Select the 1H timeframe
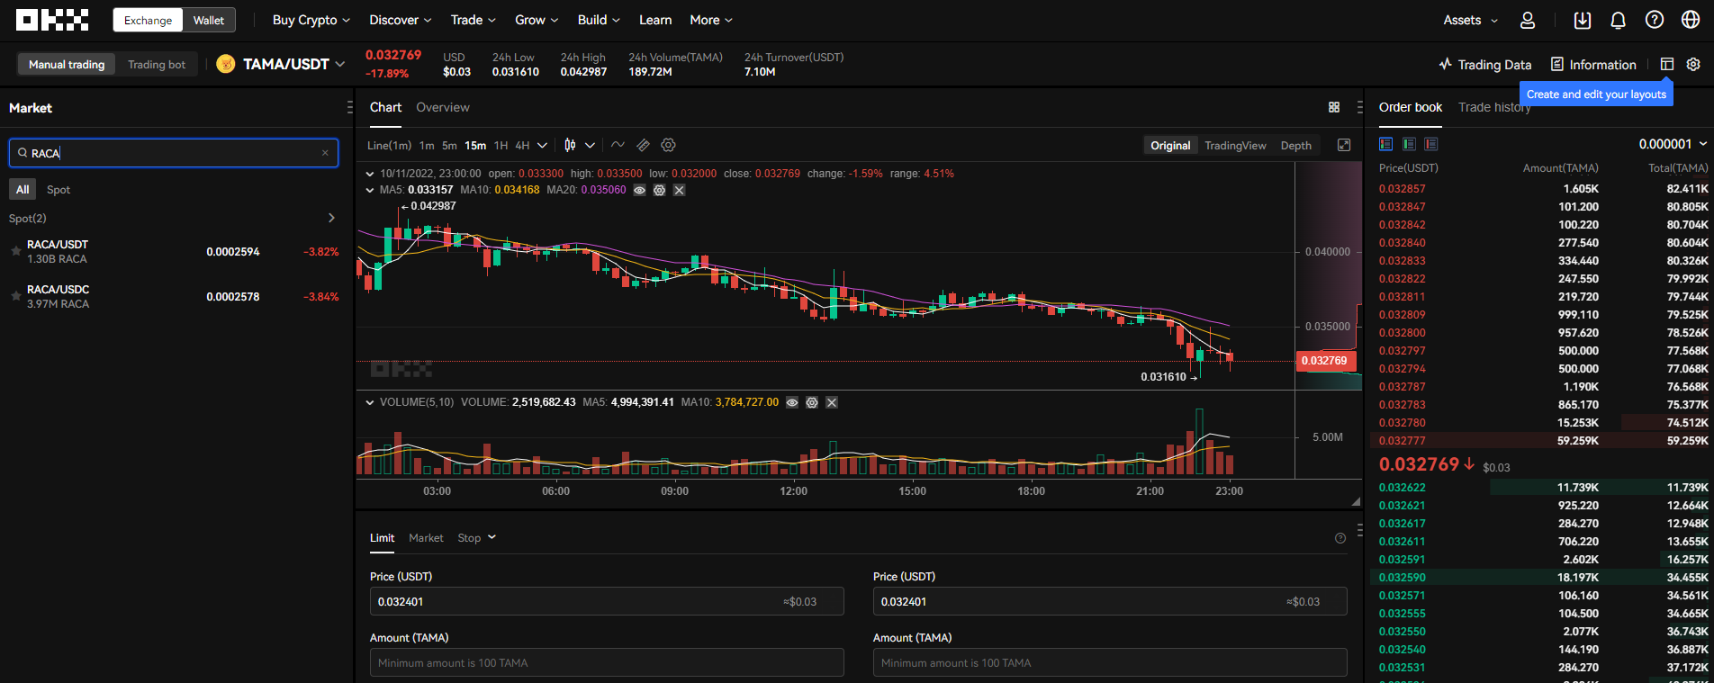Screen dimensions: 1714x683 (x=501, y=145)
